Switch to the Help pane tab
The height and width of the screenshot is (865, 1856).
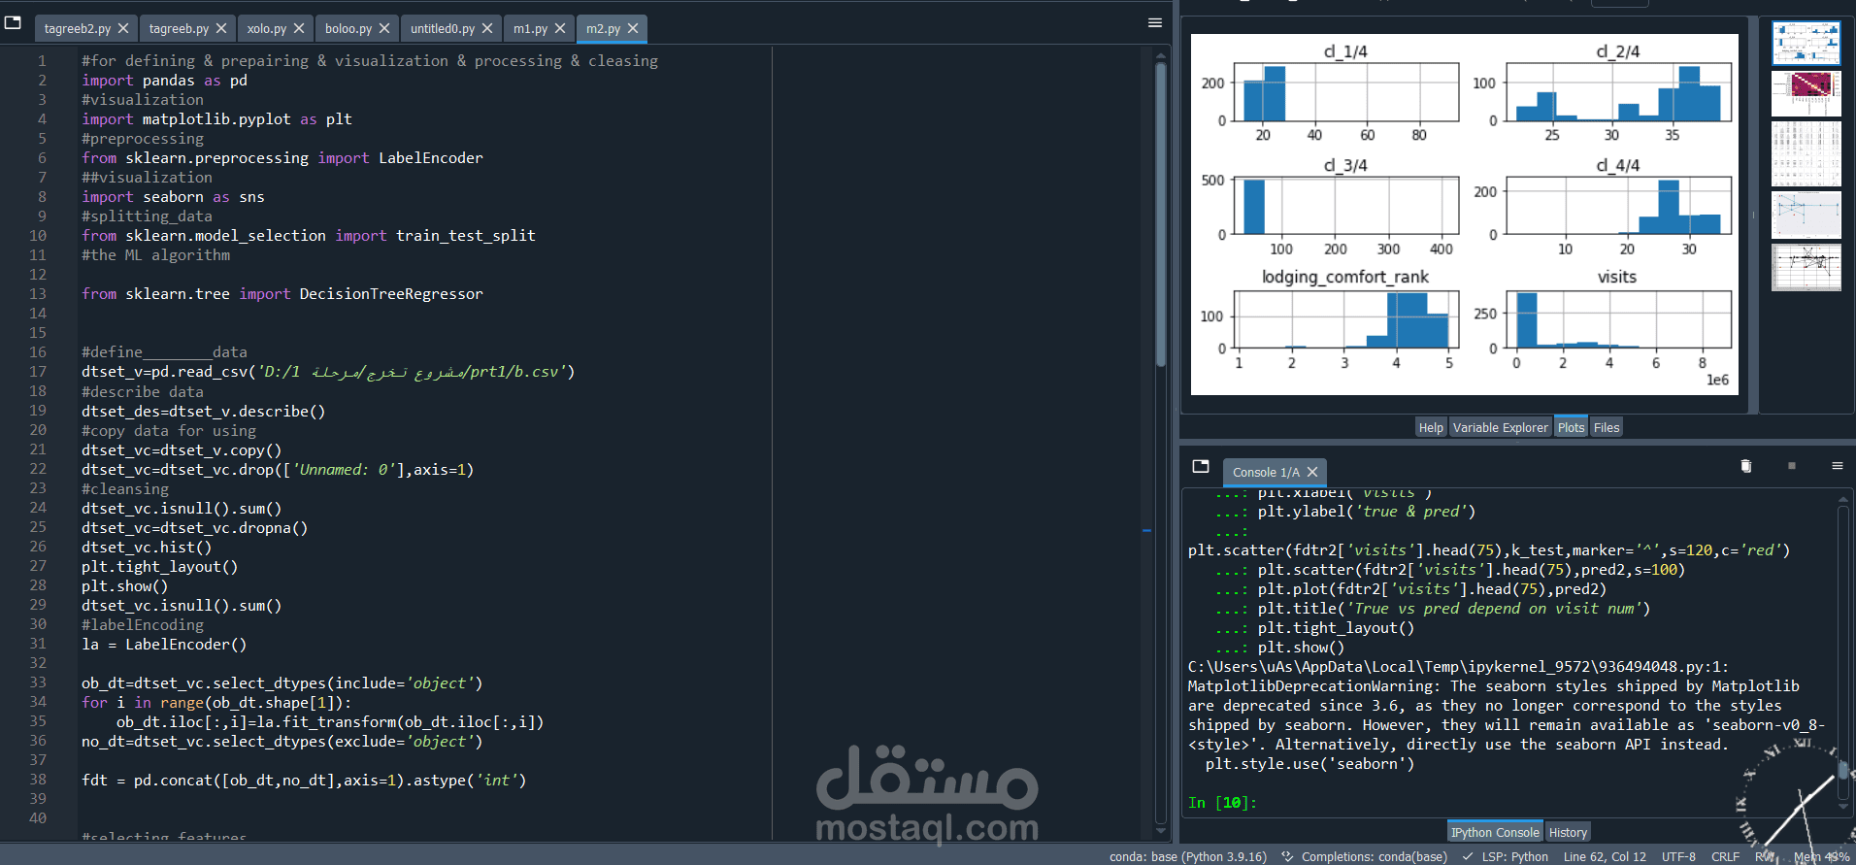pyautogui.click(x=1431, y=427)
